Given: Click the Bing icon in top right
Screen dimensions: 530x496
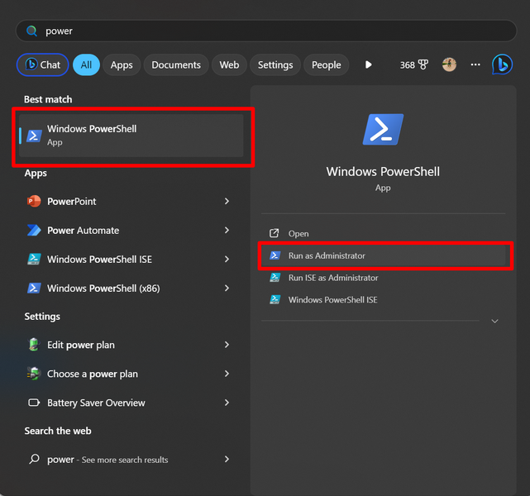Looking at the screenshot, I should coord(502,64).
